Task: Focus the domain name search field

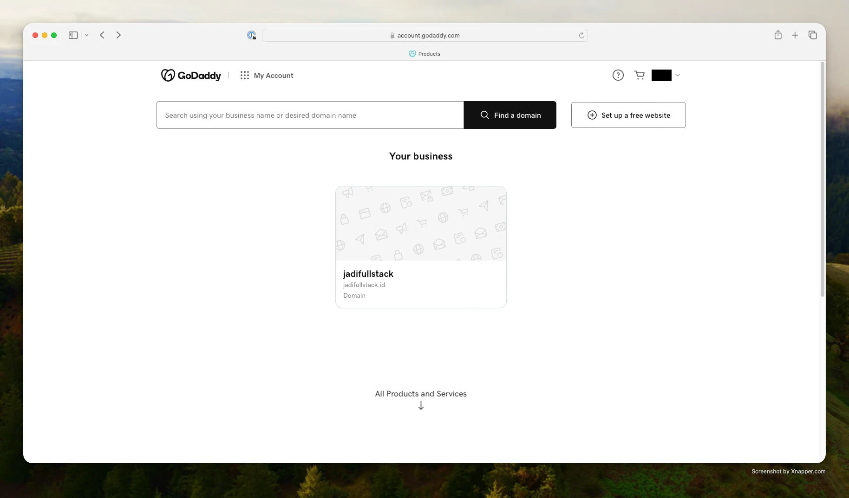Action: [x=310, y=115]
